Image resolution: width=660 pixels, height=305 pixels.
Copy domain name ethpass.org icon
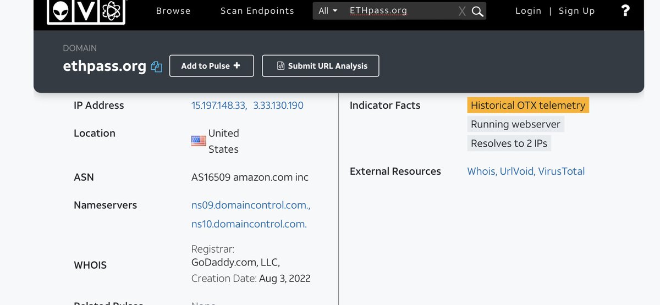tap(156, 67)
